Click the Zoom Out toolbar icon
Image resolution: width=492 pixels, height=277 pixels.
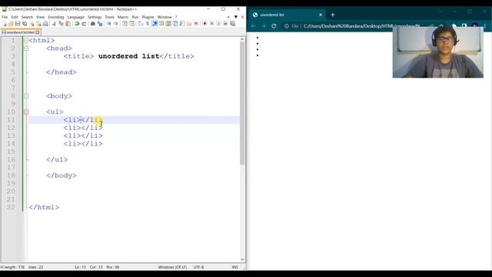[x=116, y=24]
